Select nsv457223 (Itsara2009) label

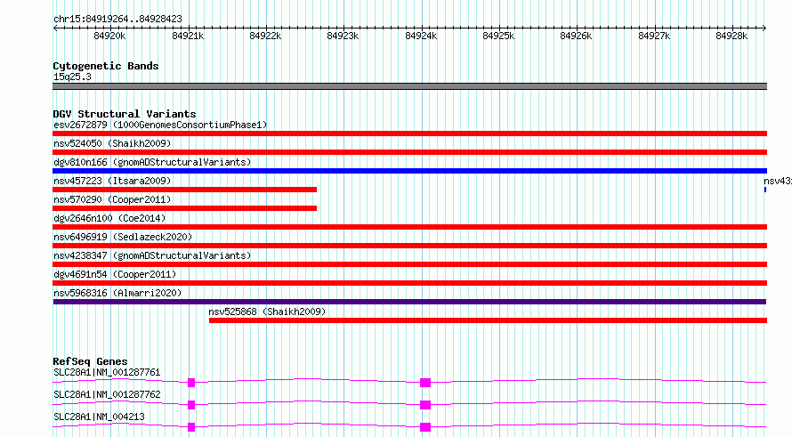112,181
